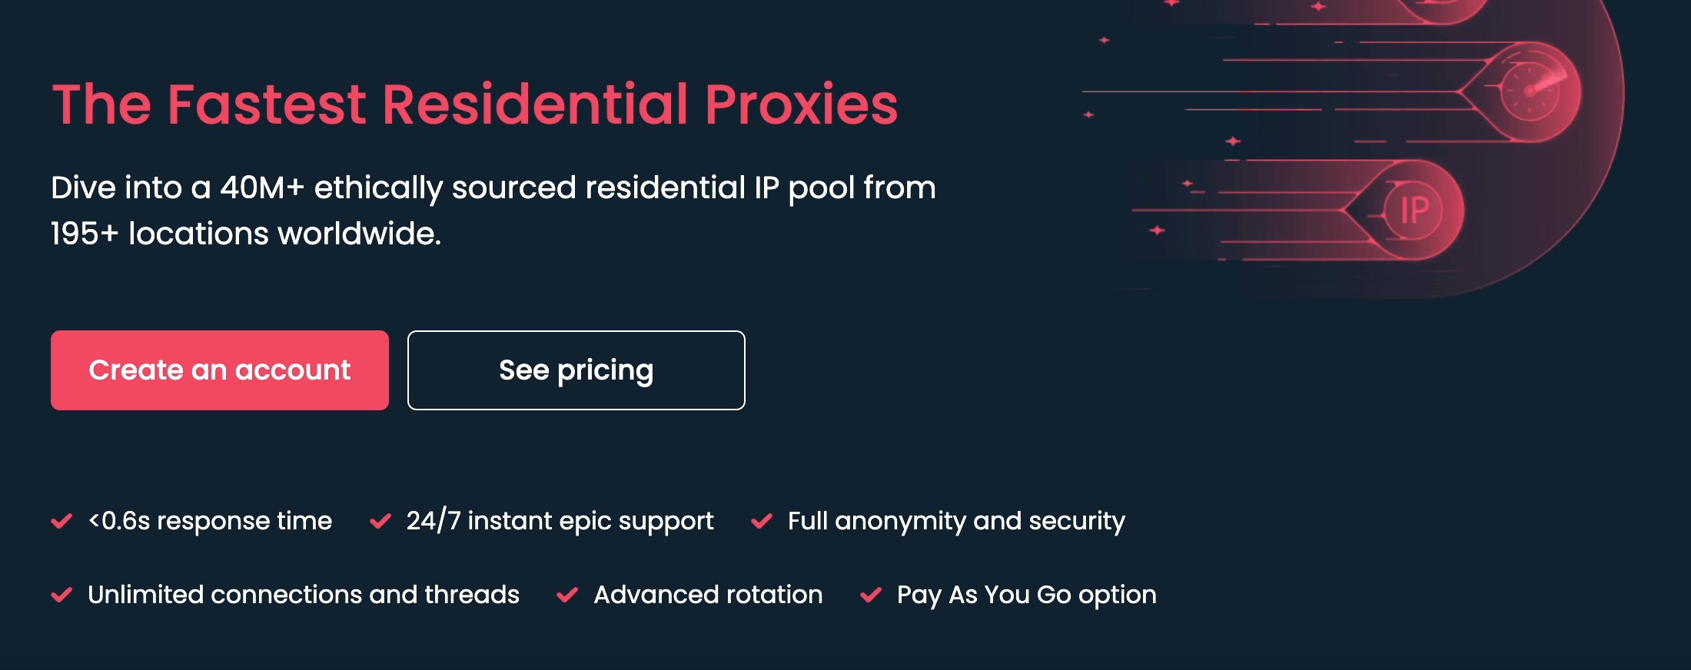Image resolution: width=1691 pixels, height=670 pixels.
Task: Click the checkmark beside Pay As You Go option
Action: [872, 595]
